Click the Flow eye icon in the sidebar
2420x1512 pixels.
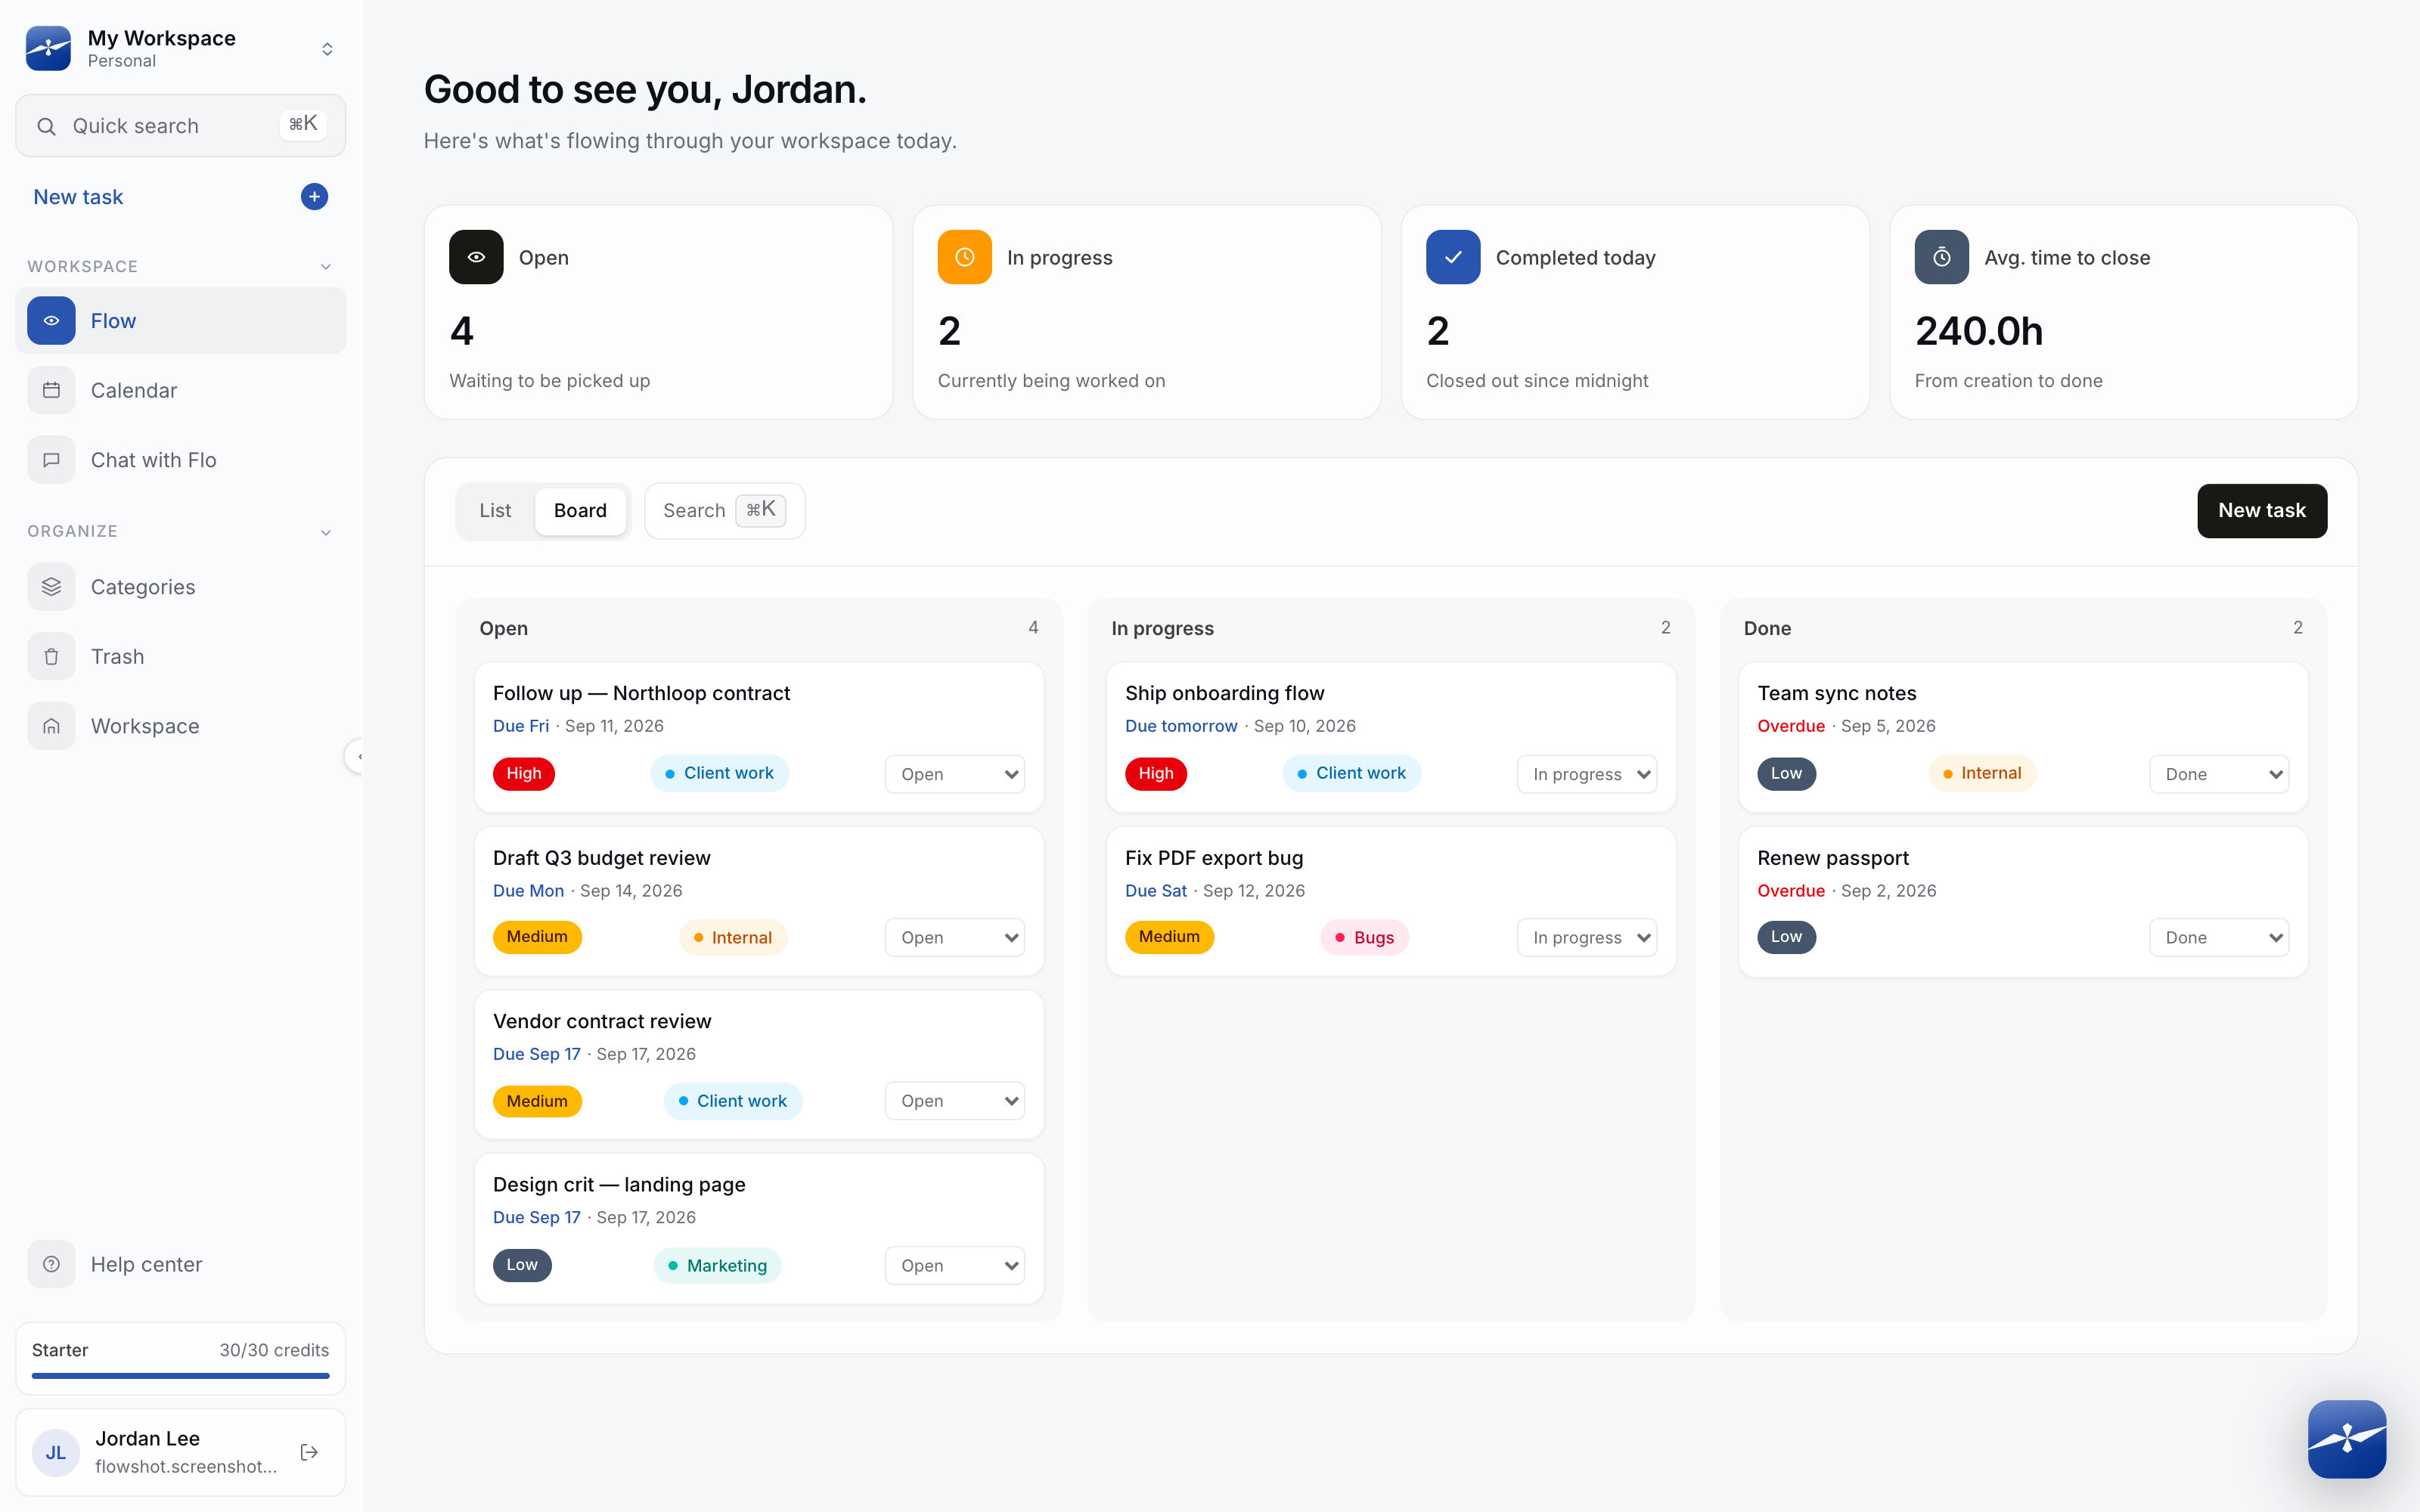51,321
